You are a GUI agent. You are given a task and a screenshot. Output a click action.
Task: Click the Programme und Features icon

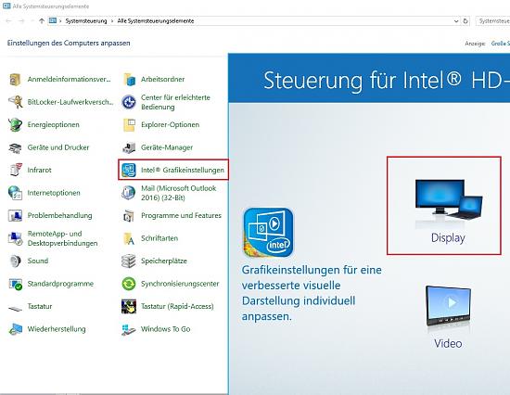(129, 216)
